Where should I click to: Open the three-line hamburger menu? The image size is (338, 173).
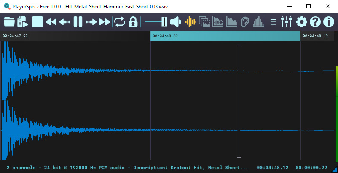273,22
